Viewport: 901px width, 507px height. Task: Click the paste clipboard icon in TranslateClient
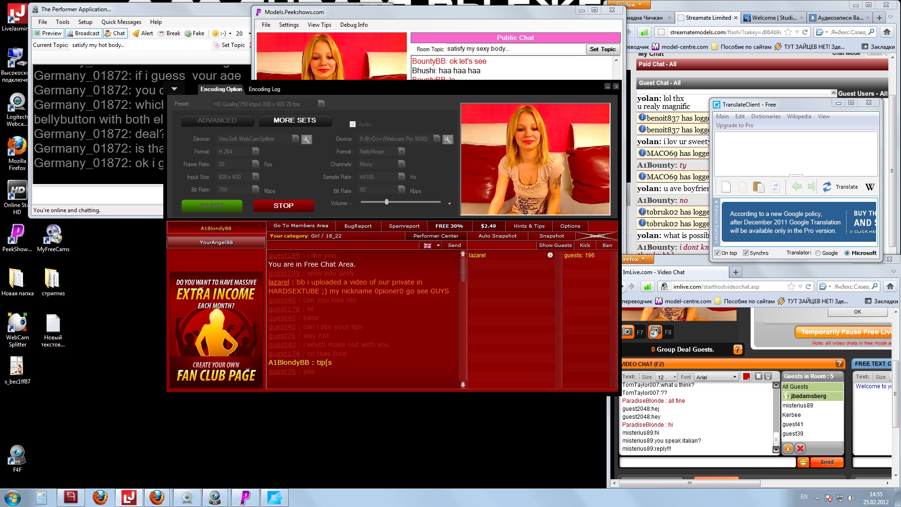coord(758,187)
